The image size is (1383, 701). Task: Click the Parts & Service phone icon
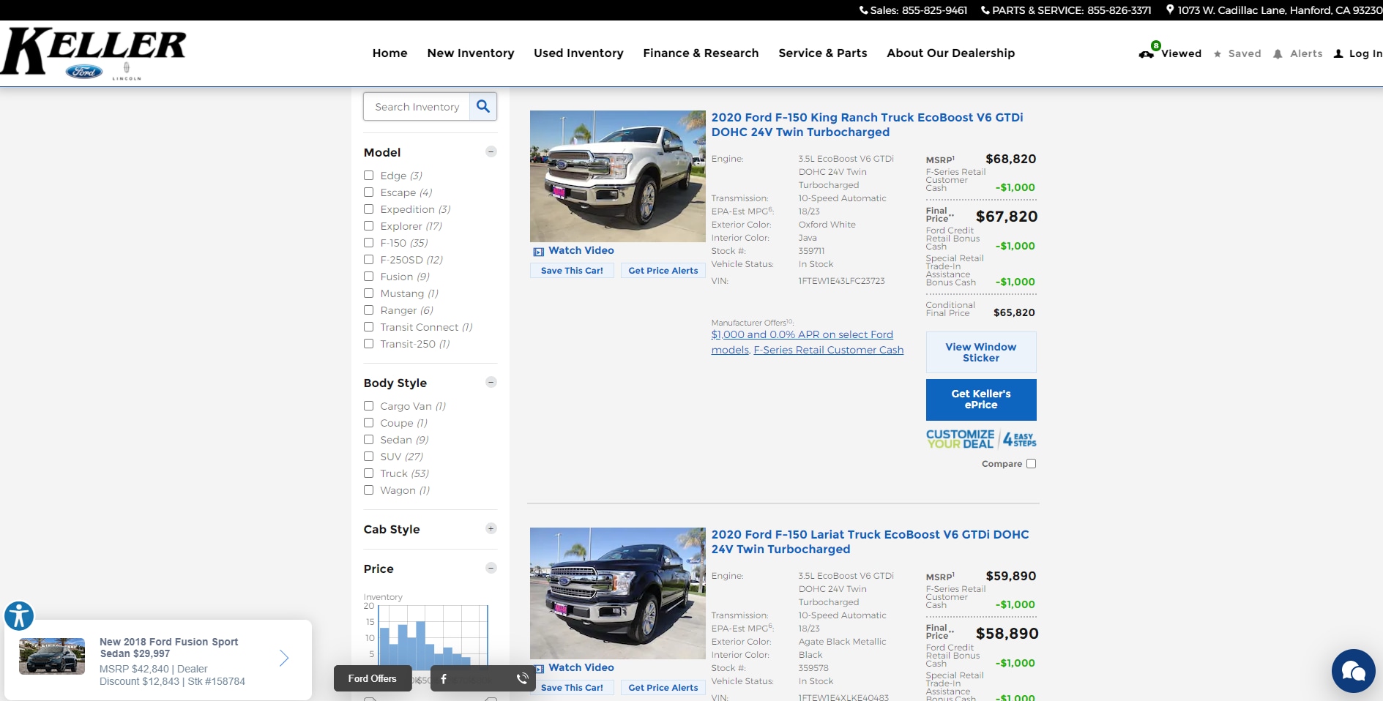click(985, 10)
